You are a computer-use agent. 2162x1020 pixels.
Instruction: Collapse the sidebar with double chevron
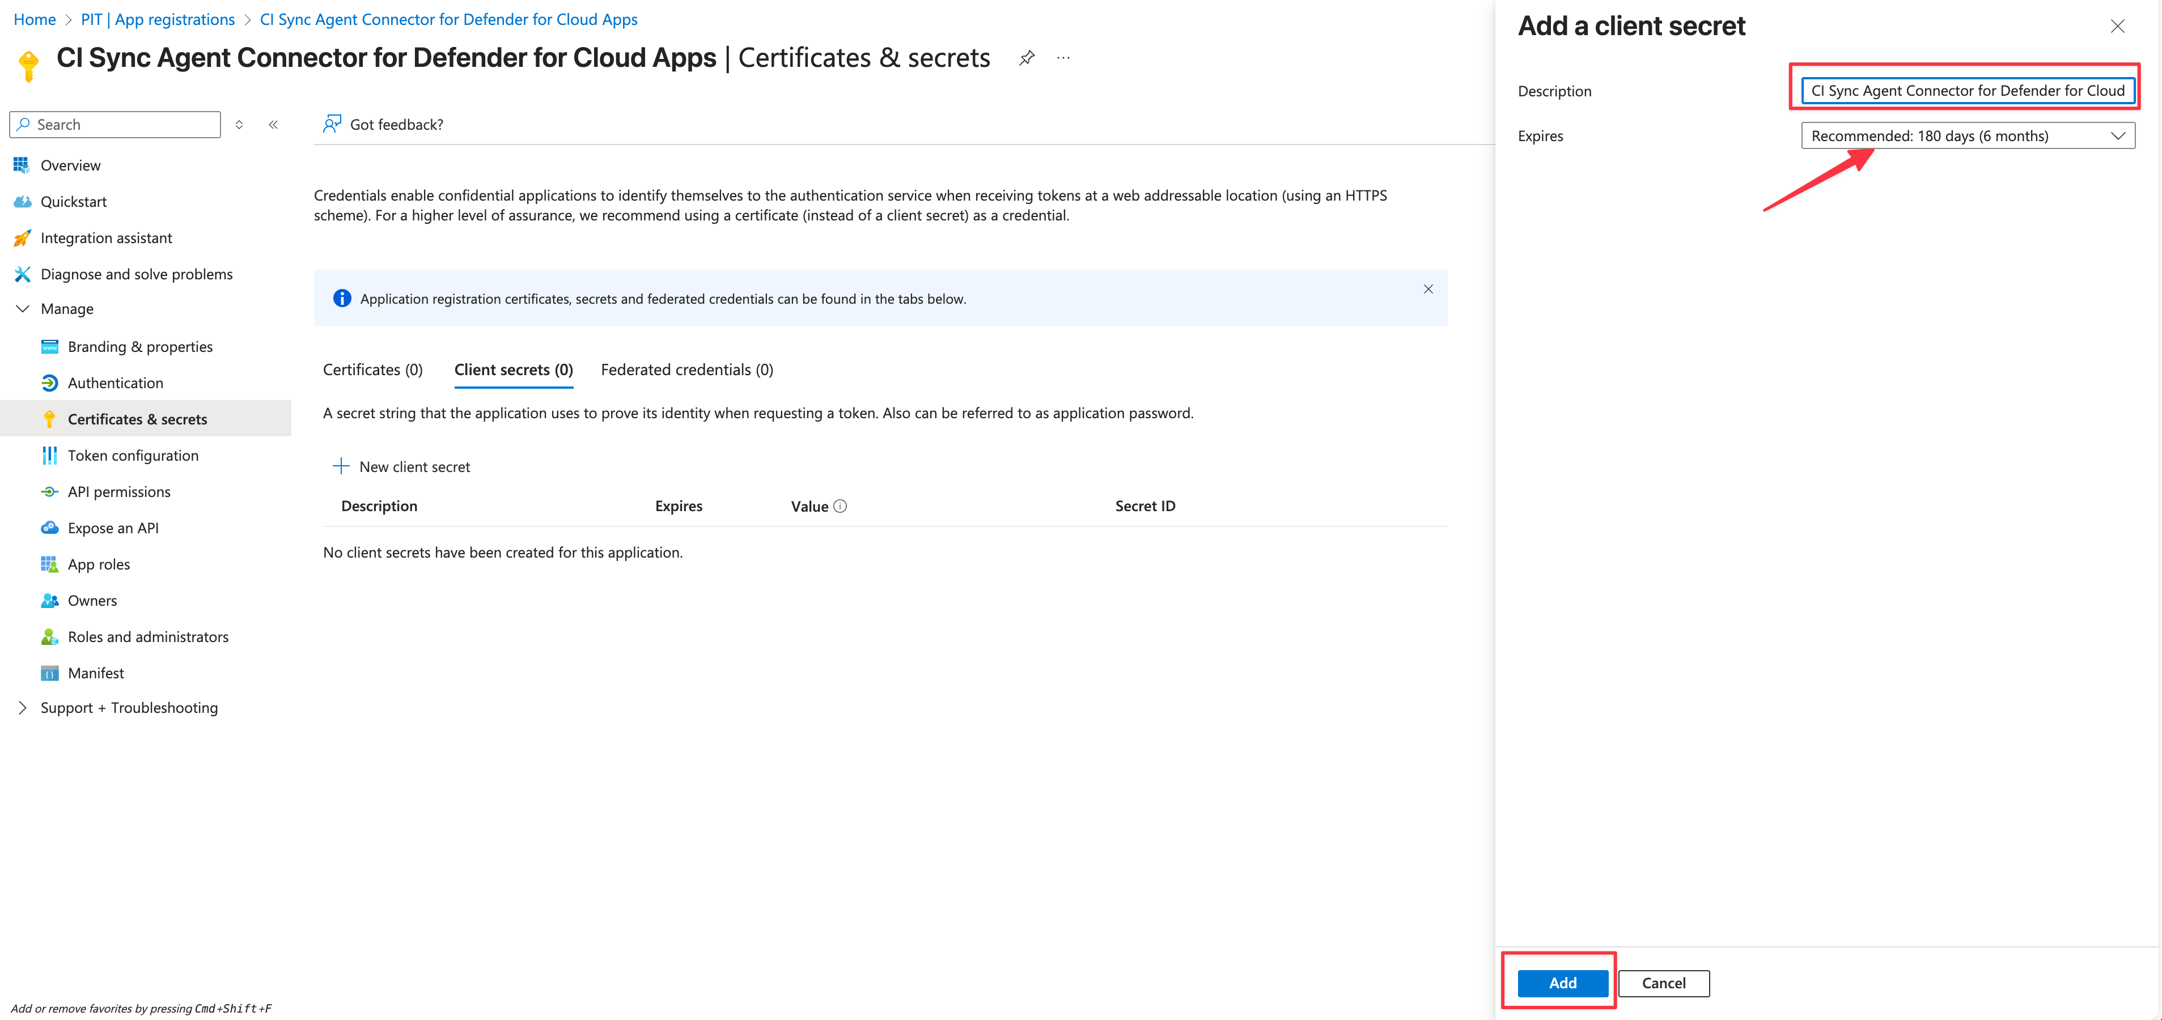tap(273, 124)
